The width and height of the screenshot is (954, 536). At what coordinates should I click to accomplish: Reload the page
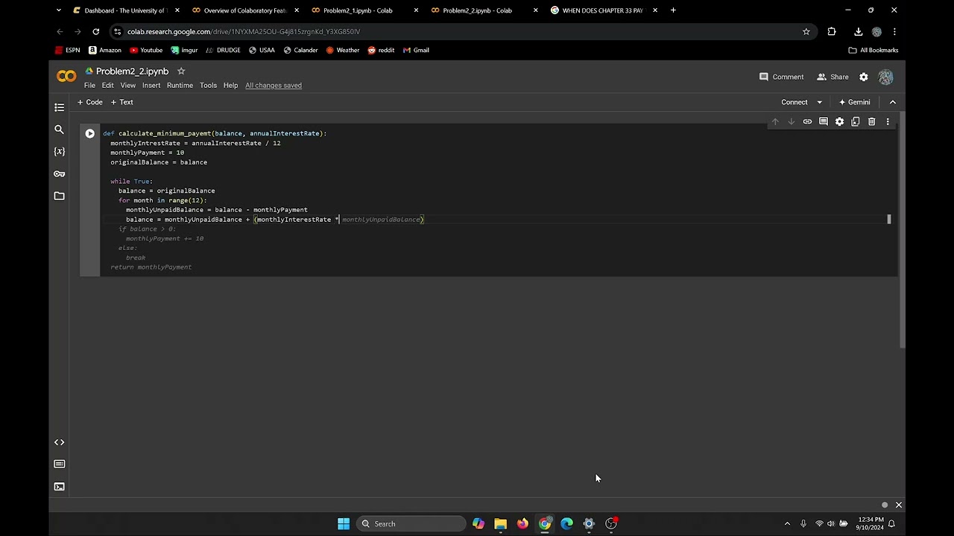tap(96, 31)
